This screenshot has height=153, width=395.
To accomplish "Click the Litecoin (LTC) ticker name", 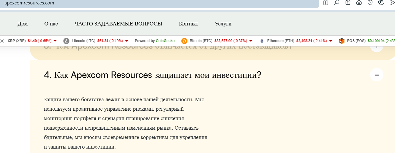I will coord(83,41).
